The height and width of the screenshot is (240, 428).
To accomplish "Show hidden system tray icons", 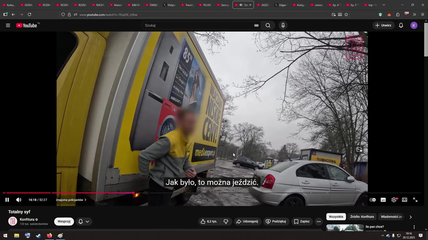I will tap(383, 236).
